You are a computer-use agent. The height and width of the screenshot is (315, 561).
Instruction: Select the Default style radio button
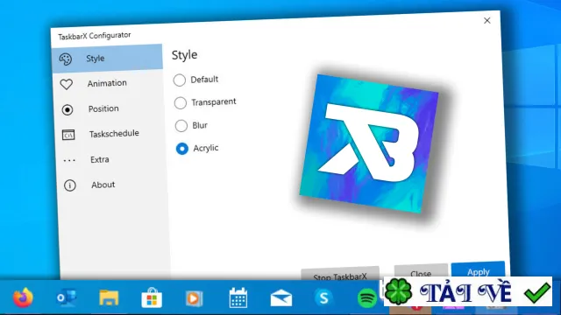pos(179,80)
